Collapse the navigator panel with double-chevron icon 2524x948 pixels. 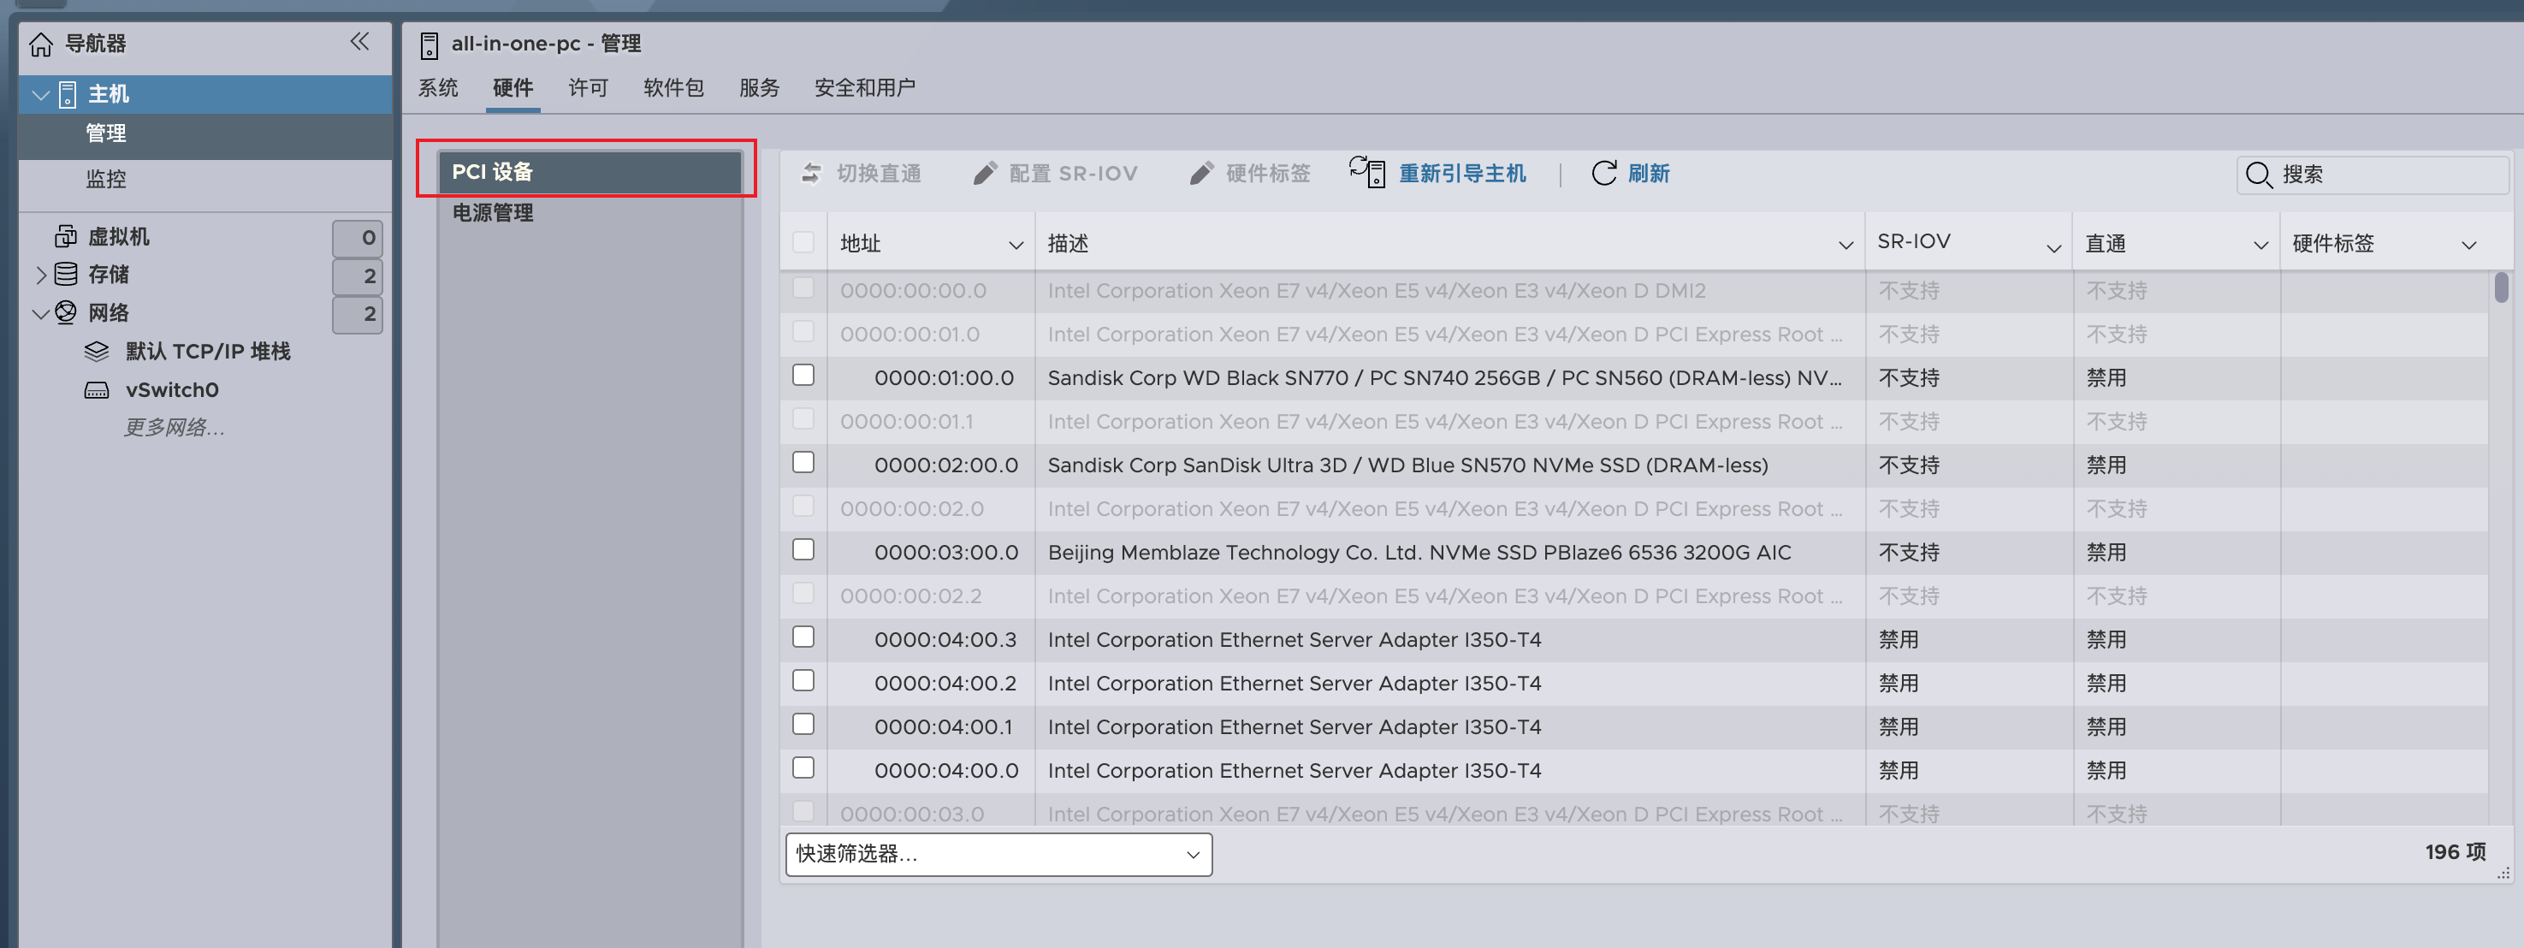359,41
